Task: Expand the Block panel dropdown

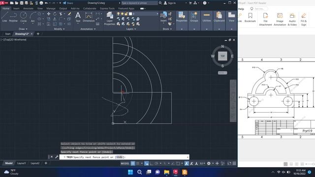Action: tap(167, 29)
